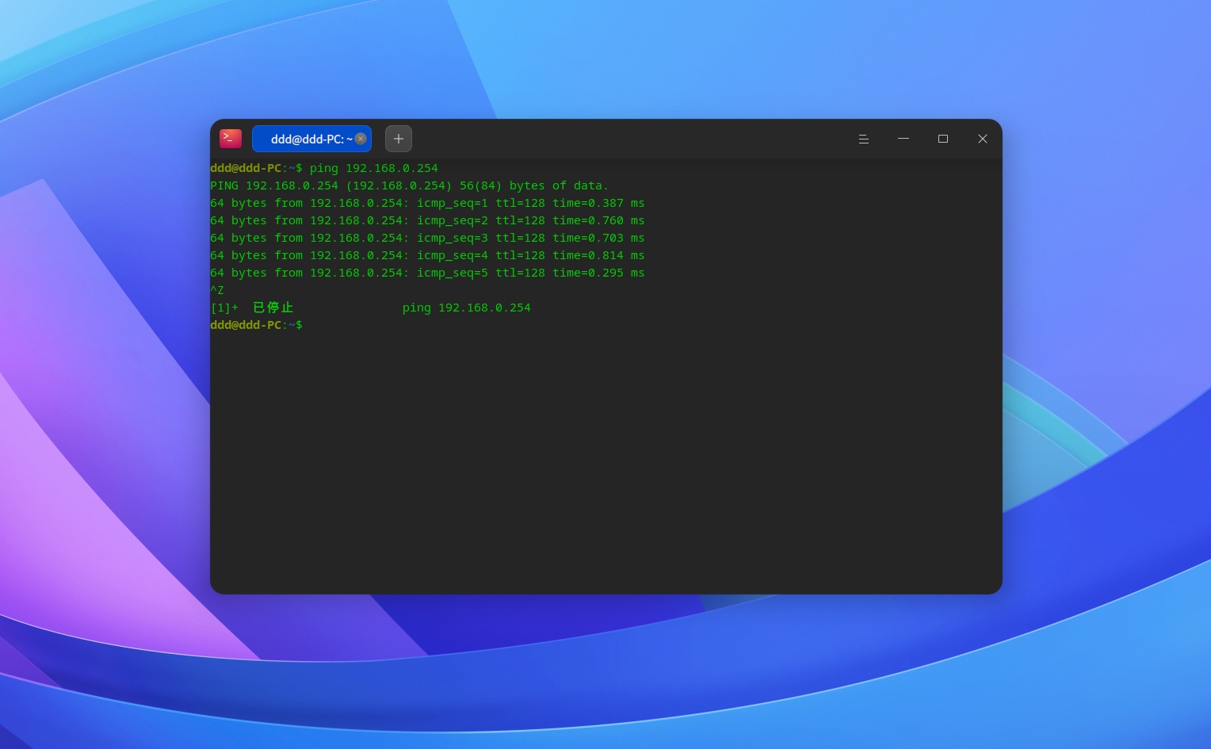Click the ping 192.168.0.254 command line
This screenshot has height=749, width=1211.
coord(324,168)
